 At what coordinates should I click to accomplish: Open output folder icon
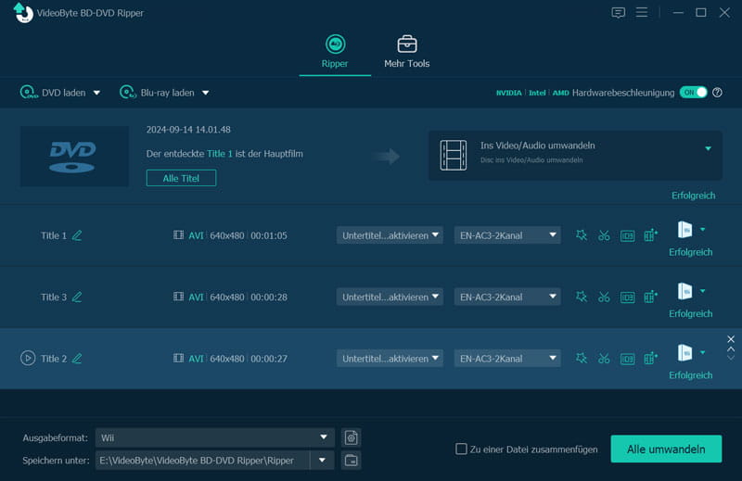click(x=352, y=461)
